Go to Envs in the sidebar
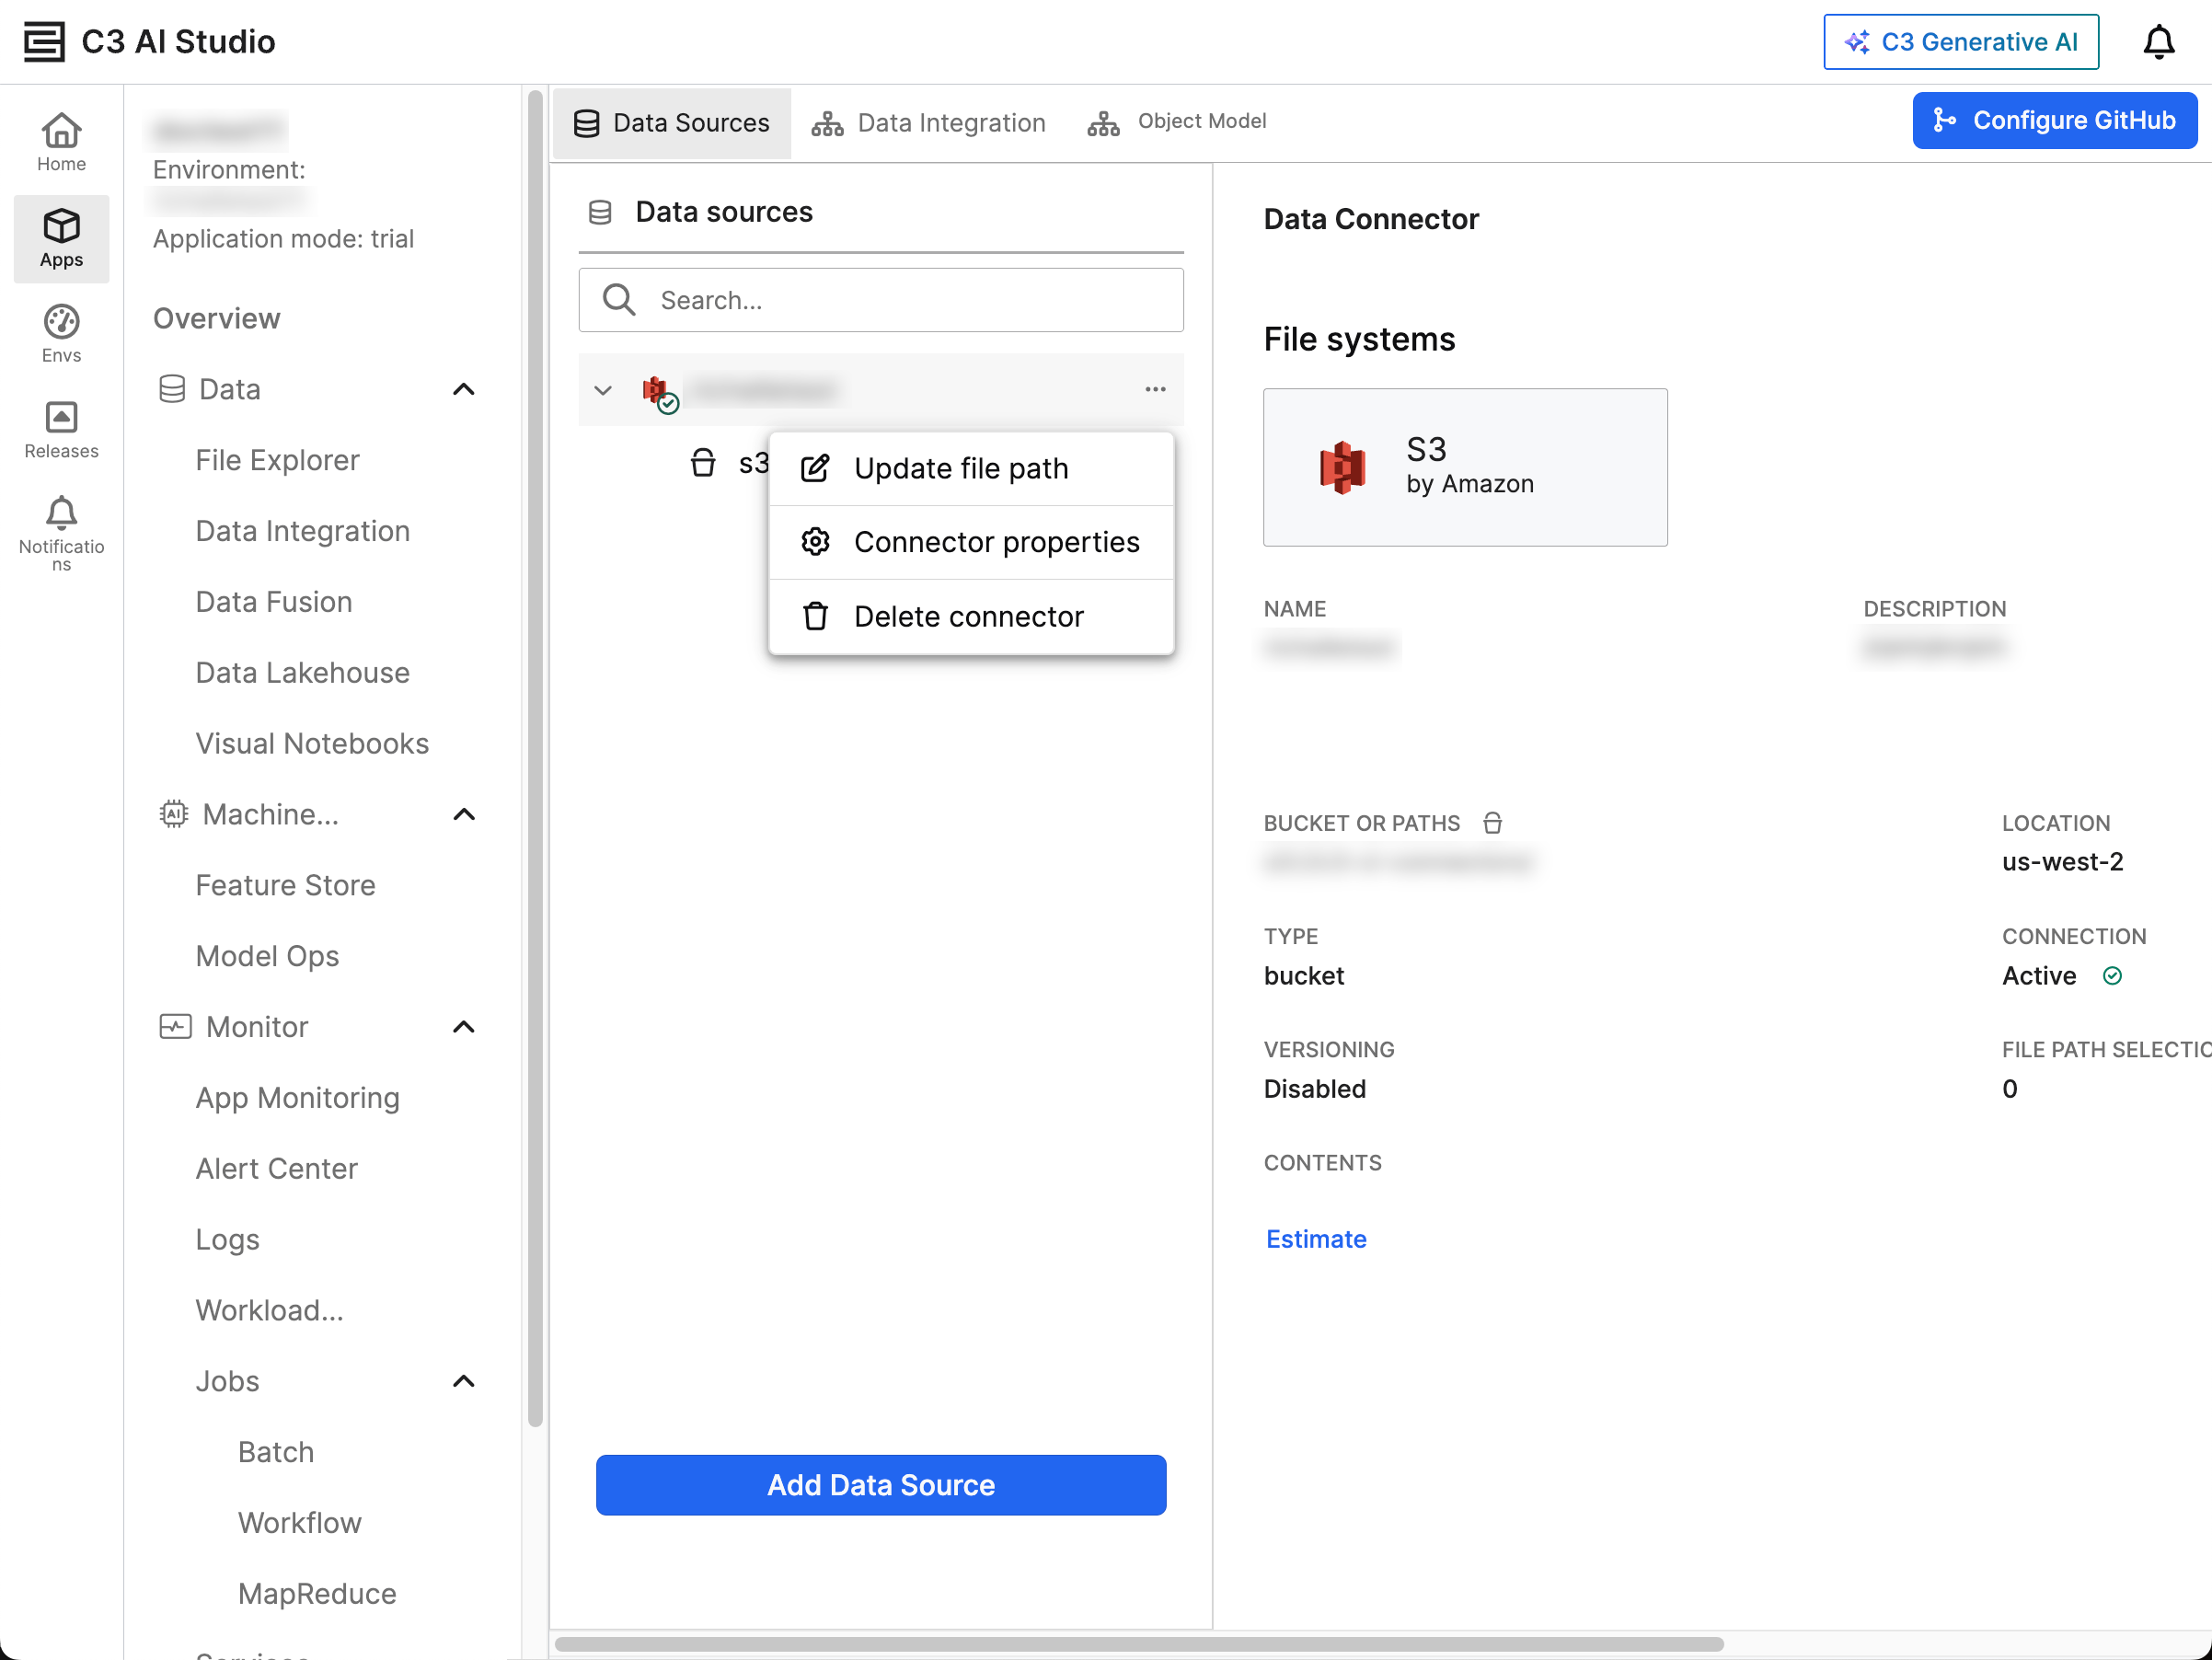The height and width of the screenshot is (1660, 2212). tap(61, 334)
